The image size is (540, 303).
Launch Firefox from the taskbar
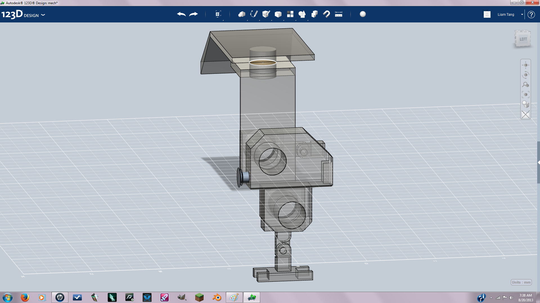[x=25, y=297]
